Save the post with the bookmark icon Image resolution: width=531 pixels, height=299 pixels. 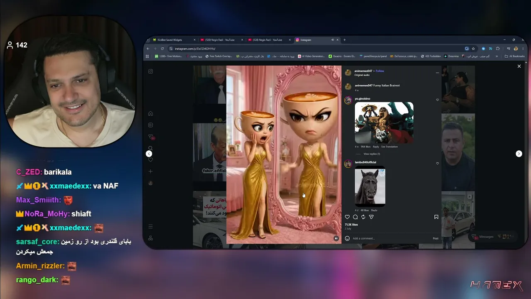[x=436, y=217]
